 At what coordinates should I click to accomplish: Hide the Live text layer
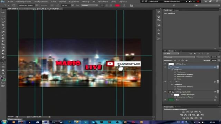tap(165, 67)
